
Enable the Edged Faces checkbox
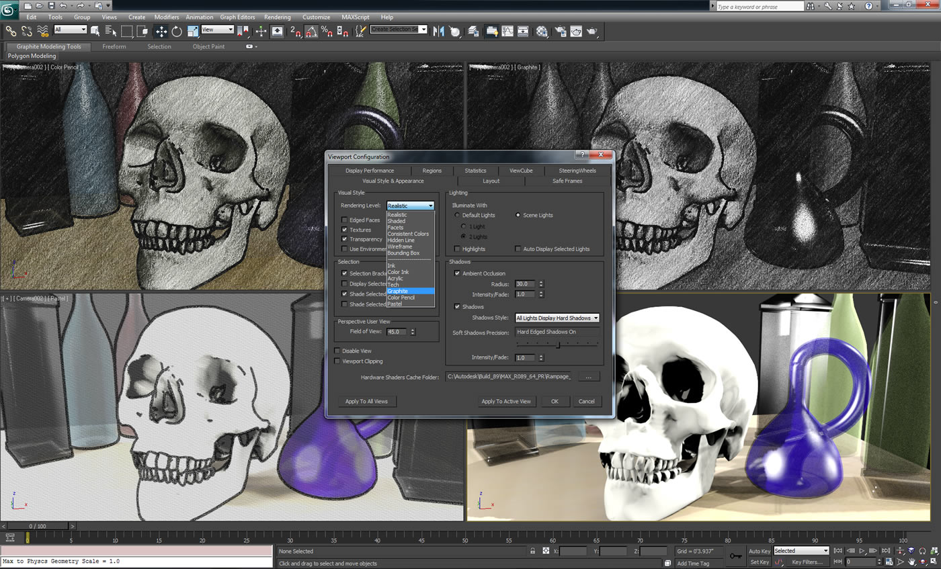(x=343, y=220)
